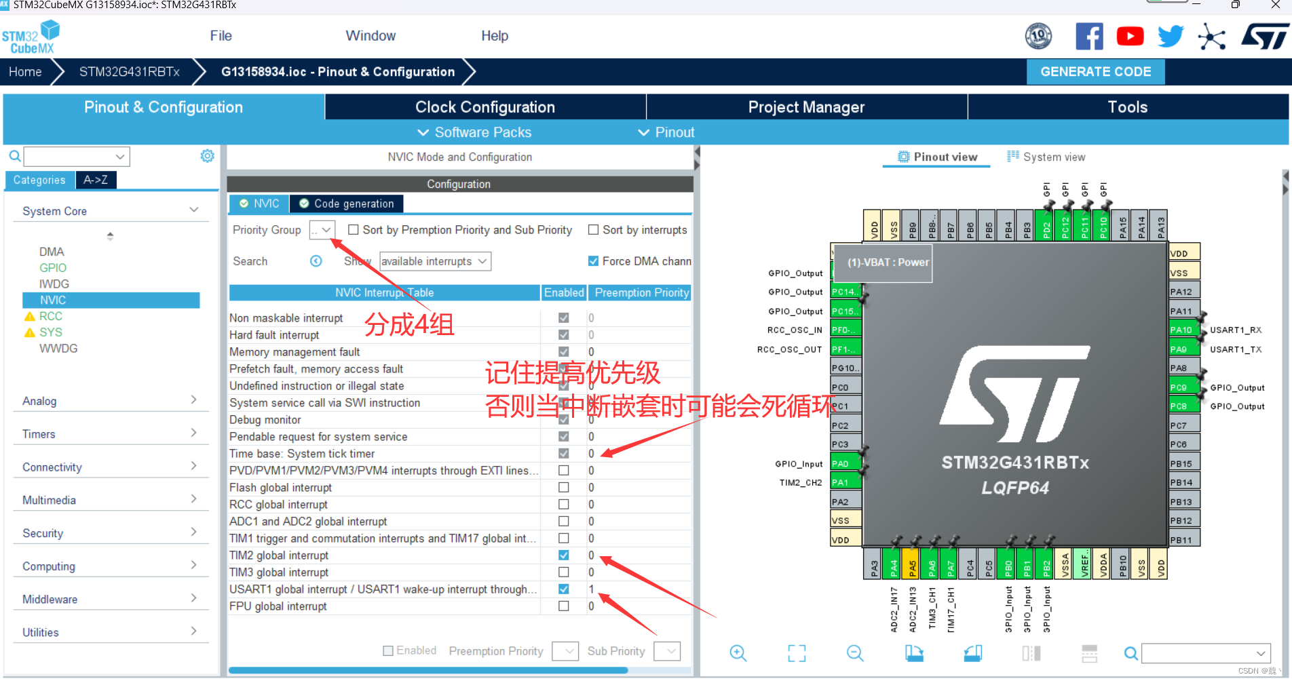The image size is (1292, 681).
Task: Switch to Project Manager tab
Action: 806,107
